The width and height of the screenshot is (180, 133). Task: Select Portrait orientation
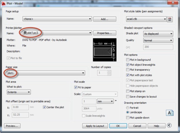[128, 108]
